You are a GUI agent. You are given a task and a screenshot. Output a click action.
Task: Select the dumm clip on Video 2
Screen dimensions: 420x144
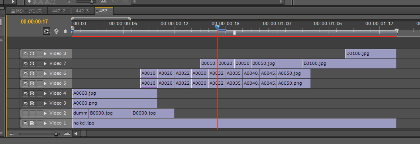80,113
